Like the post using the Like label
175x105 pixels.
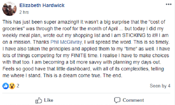click(48, 100)
